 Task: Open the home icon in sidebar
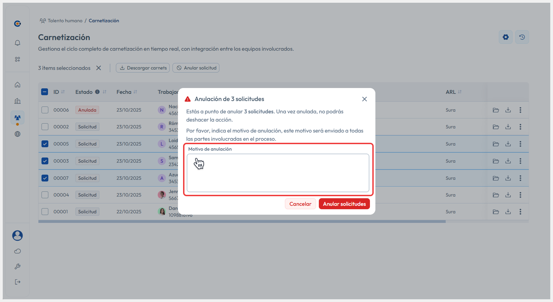point(17,85)
